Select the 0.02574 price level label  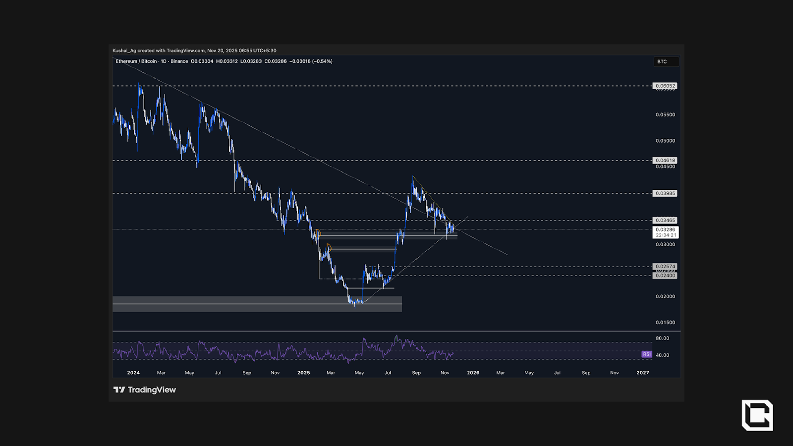click(x=665, y=266)
